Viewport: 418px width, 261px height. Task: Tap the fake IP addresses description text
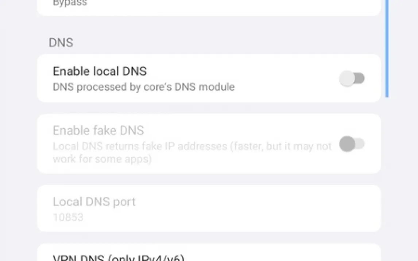tap(192, 146)
